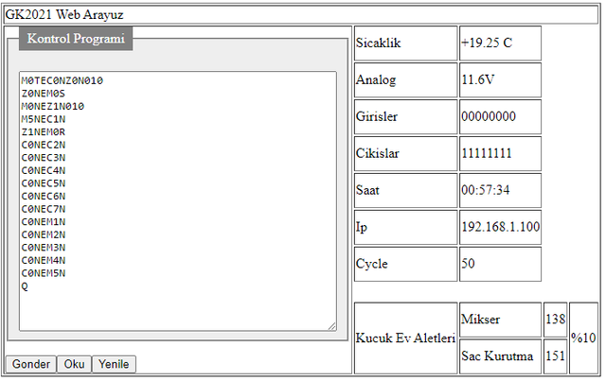Image resolution: width=606 pixels, height=381 pixels.
Task: Click the Mikser value 138
Action: point(555,320)
